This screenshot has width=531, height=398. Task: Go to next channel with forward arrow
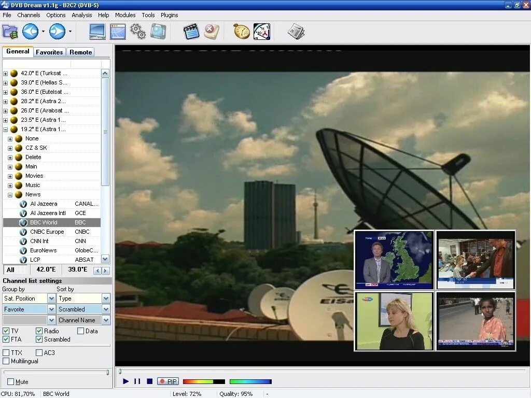pyautogui.click(x=57, y=32)
